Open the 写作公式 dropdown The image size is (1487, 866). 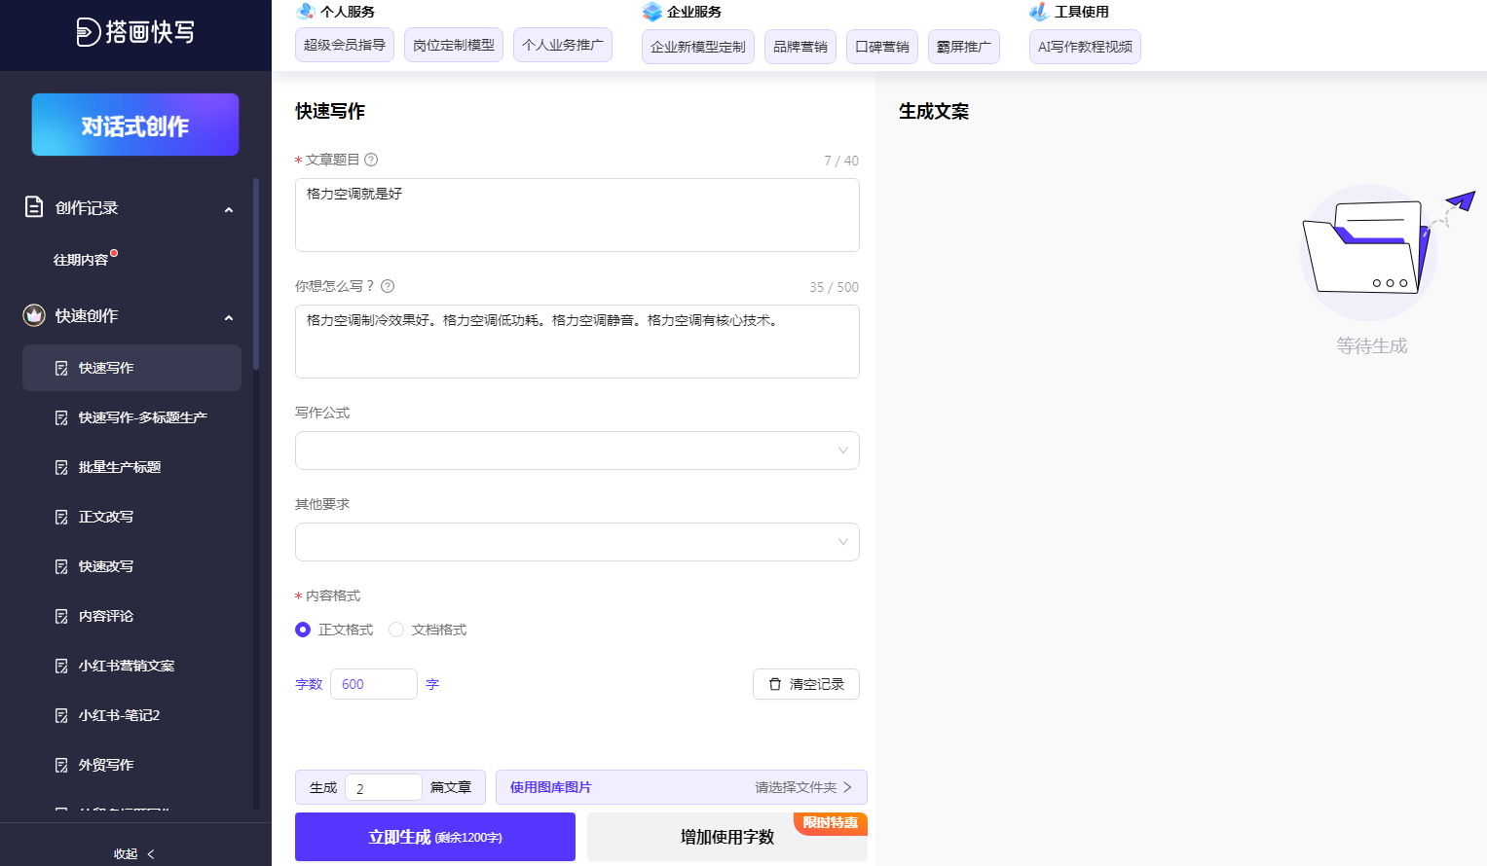pos(576,451)
